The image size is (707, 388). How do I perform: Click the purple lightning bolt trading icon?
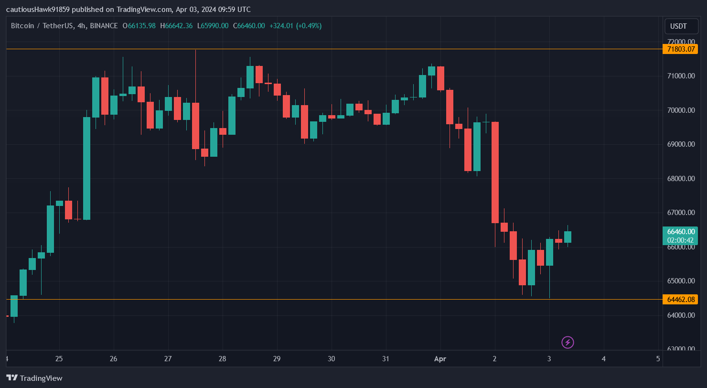[568, 342]
